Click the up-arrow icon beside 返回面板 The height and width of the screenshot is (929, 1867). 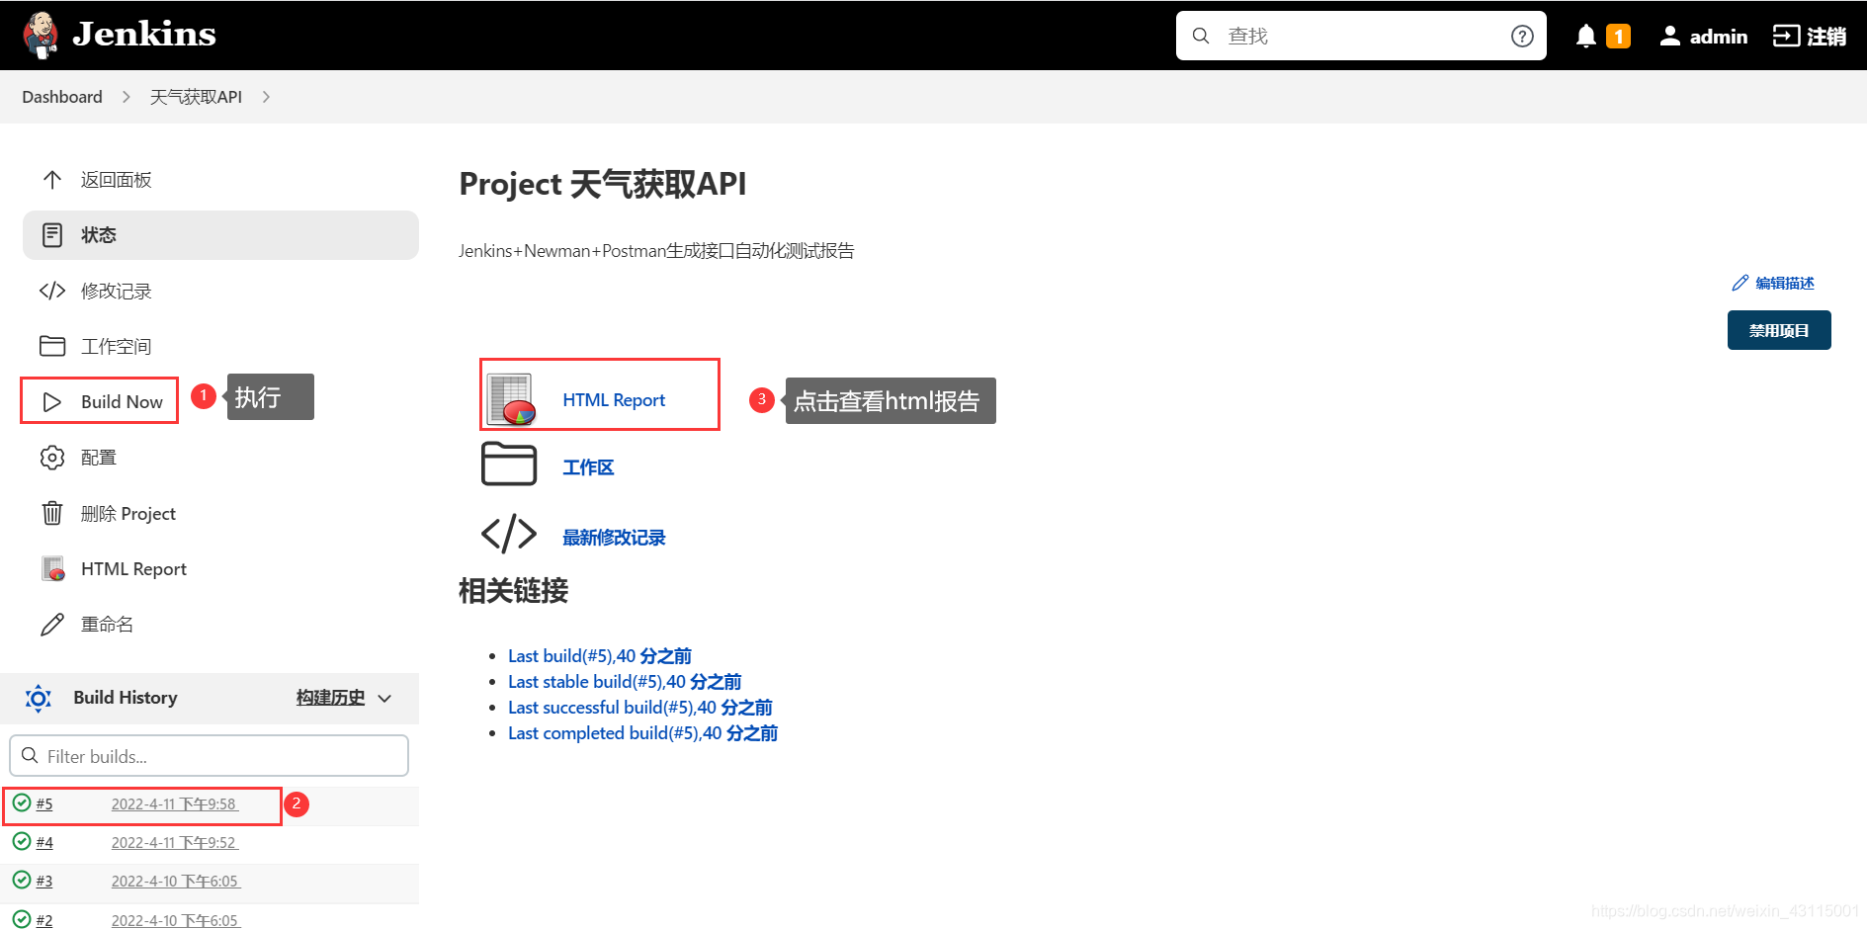(x=52, y=180)
